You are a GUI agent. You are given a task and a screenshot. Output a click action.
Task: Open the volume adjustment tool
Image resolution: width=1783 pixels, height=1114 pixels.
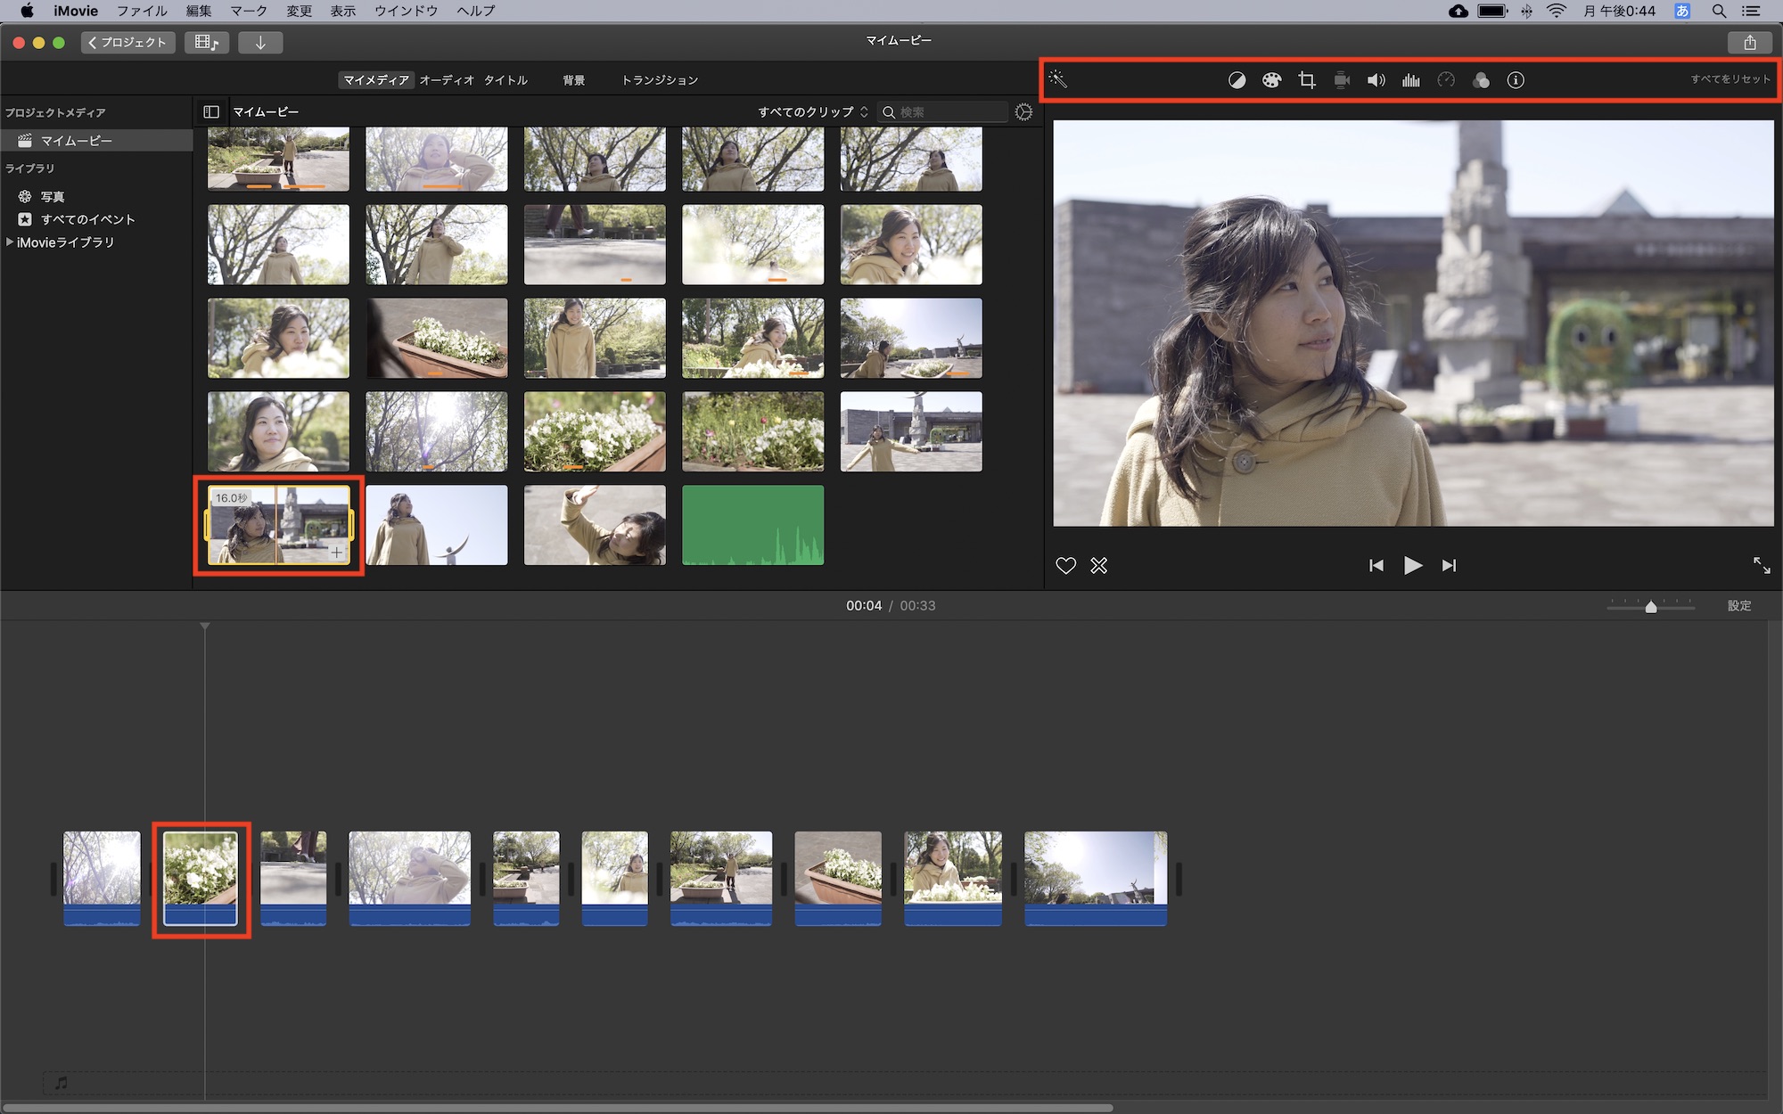click(1376, 80)
